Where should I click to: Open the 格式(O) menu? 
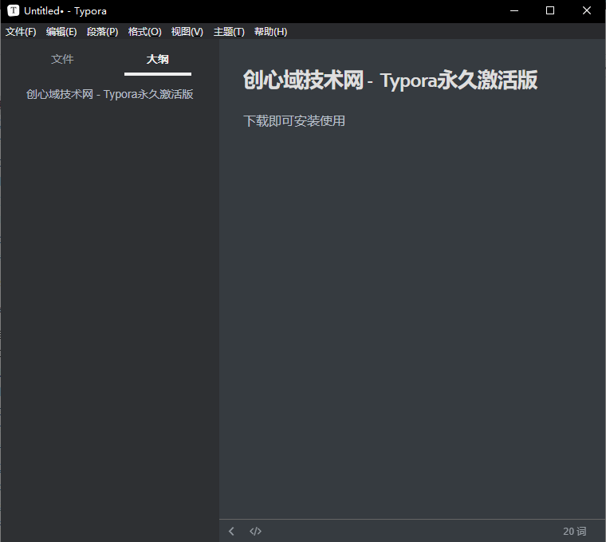(145, 32)
